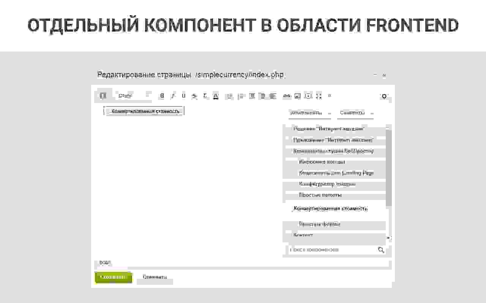Viewport: 486px width, 303px height.
Task: Align text center in editor toolbar
Action: (262, 96)
